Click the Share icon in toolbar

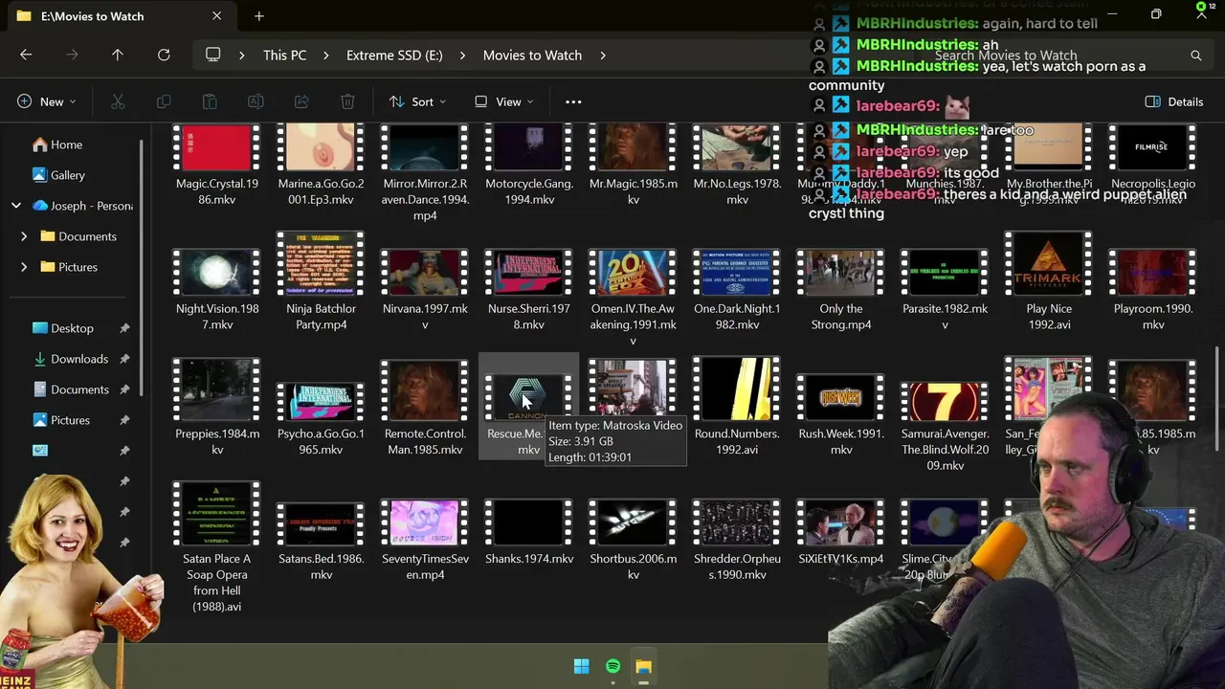[301, 101]
